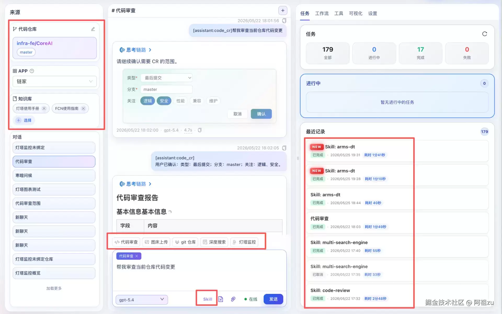502x314 pixels.
Task: Toggle the 兼容 focus tag
Action: click(x=197, y=101)
